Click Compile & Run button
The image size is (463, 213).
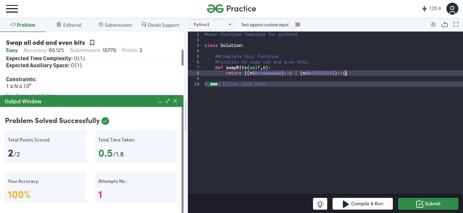pyautogui.click(x=363, y=204)
